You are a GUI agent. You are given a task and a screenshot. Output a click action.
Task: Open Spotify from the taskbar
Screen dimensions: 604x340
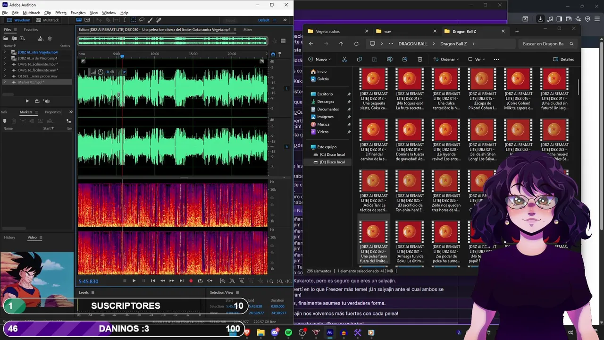click(288, 332)
